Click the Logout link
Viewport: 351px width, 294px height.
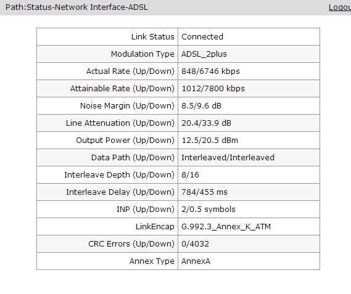339,7
